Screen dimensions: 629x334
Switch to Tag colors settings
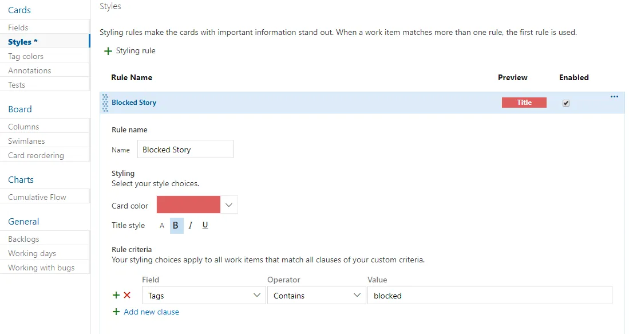[25, 56]
